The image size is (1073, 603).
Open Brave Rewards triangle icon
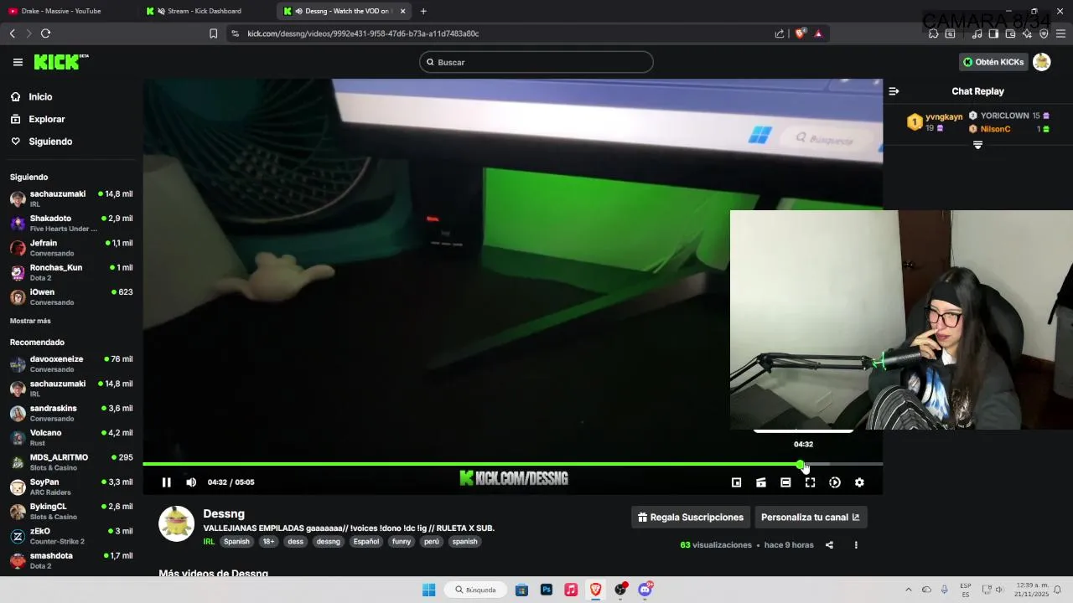[x=818, y=33]
